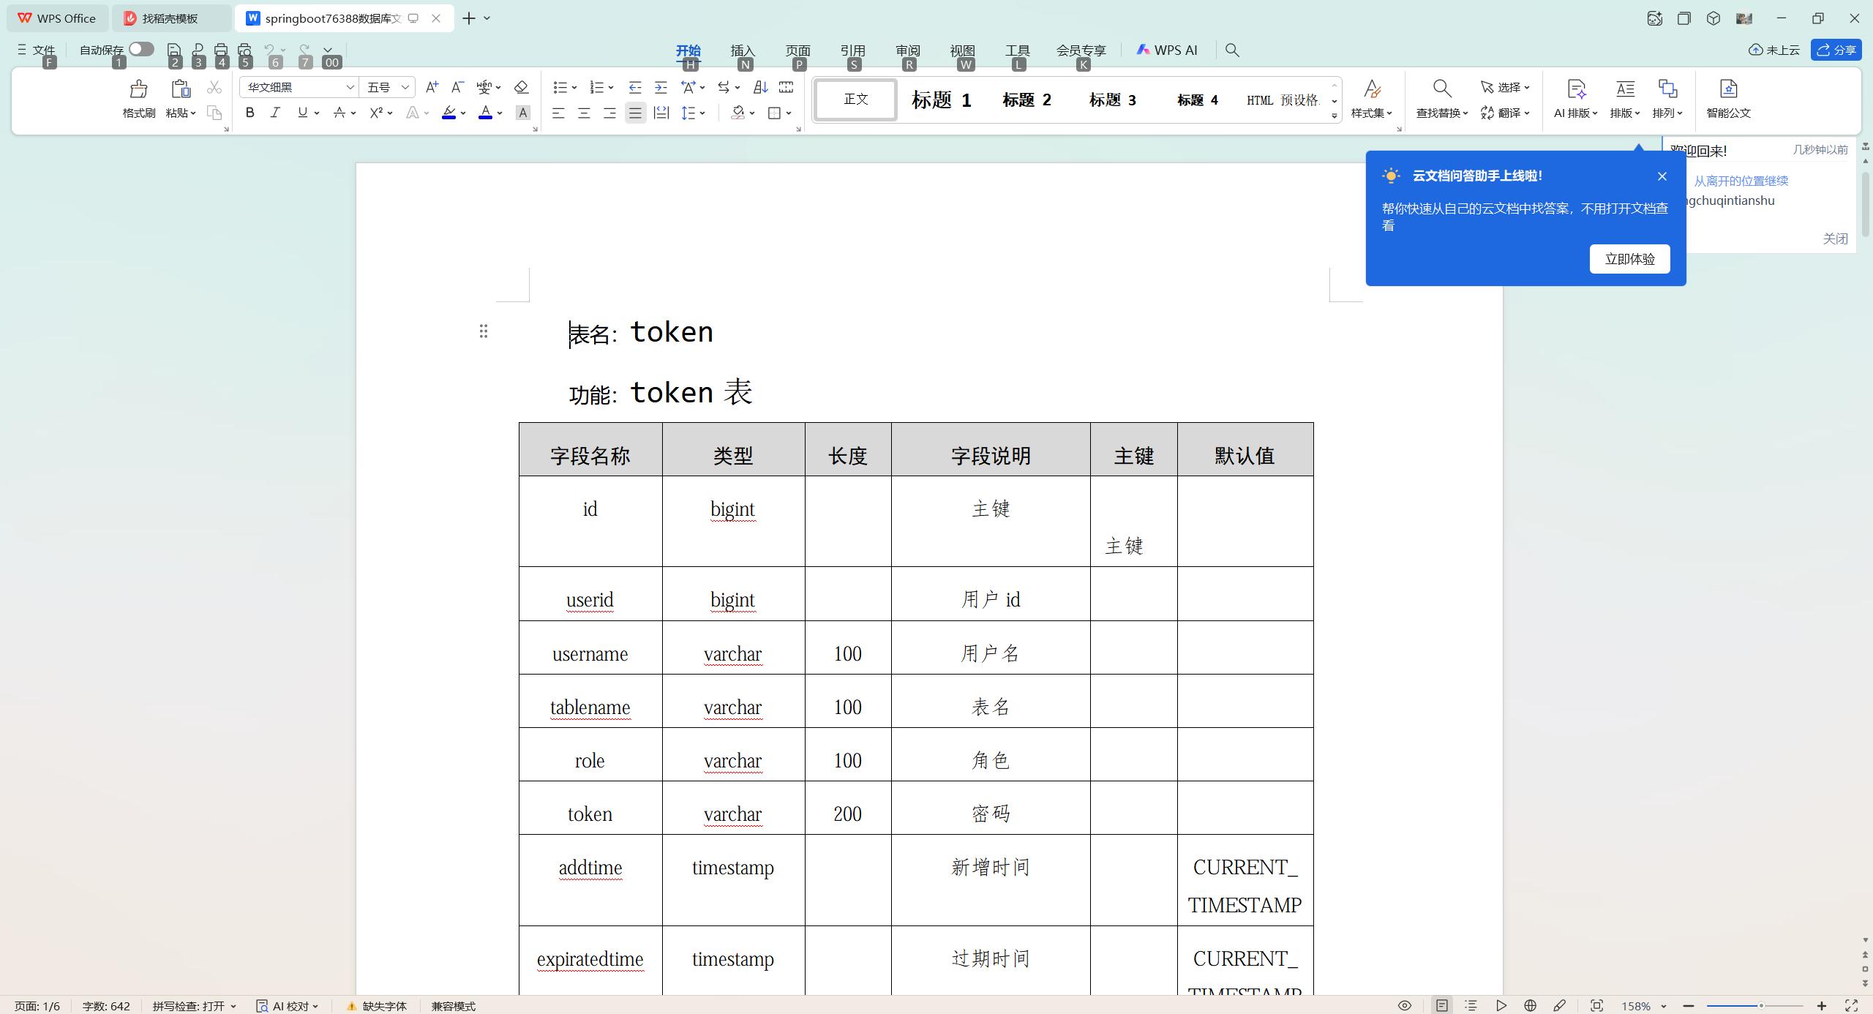Screen dimensions: 1873x1014
Task: Open the font name dropdown showing 华文细黑
Action: [350, 87]
